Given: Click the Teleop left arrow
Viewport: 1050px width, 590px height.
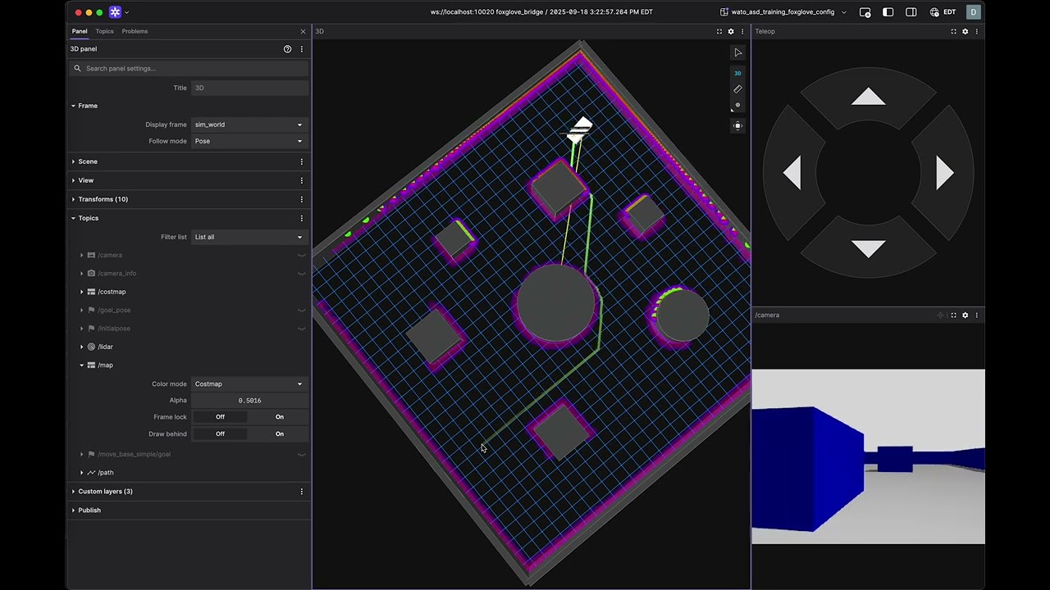Looking at the screenshot, I should [x=792, y=173].
